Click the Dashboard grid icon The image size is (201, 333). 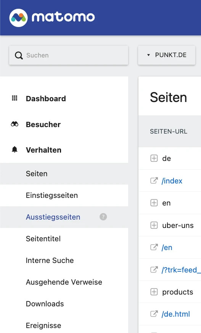coord(14,98)
